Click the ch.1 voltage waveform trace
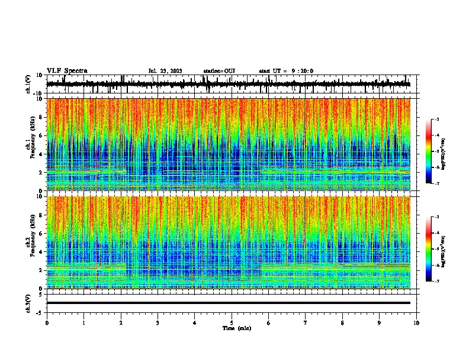469x362 pixels. point(229,84)
